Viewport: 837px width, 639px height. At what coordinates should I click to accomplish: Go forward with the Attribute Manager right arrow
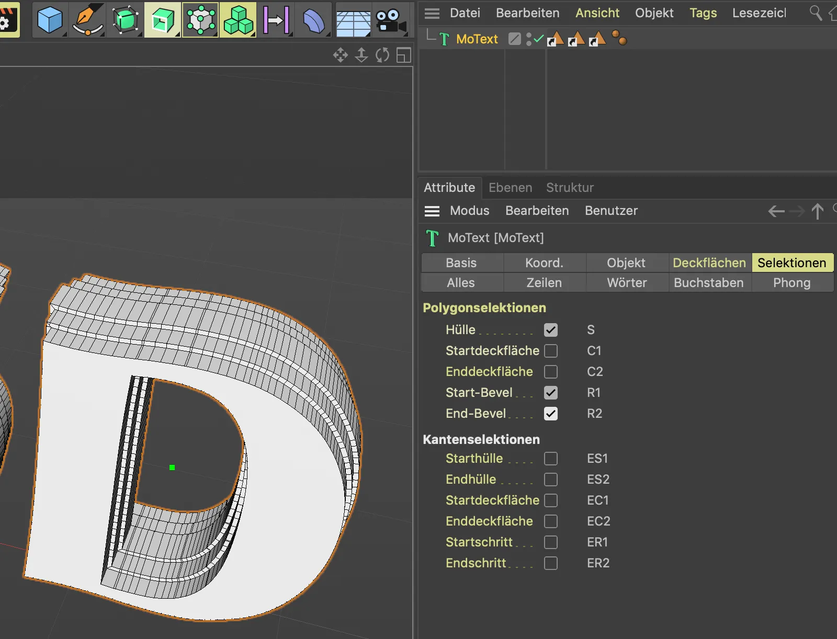[x=797, y=211]
